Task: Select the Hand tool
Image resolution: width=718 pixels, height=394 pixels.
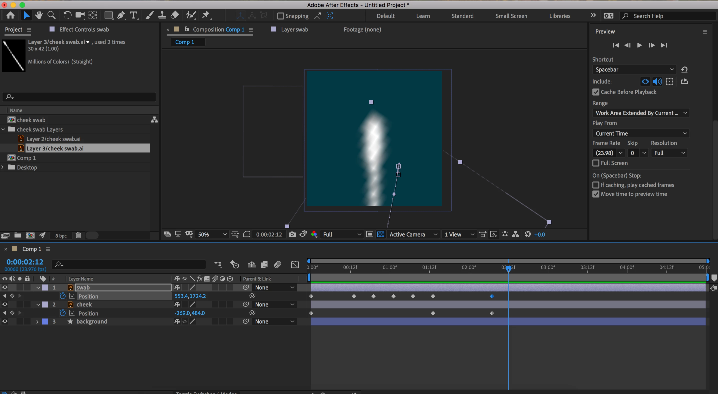Action: 39,15
